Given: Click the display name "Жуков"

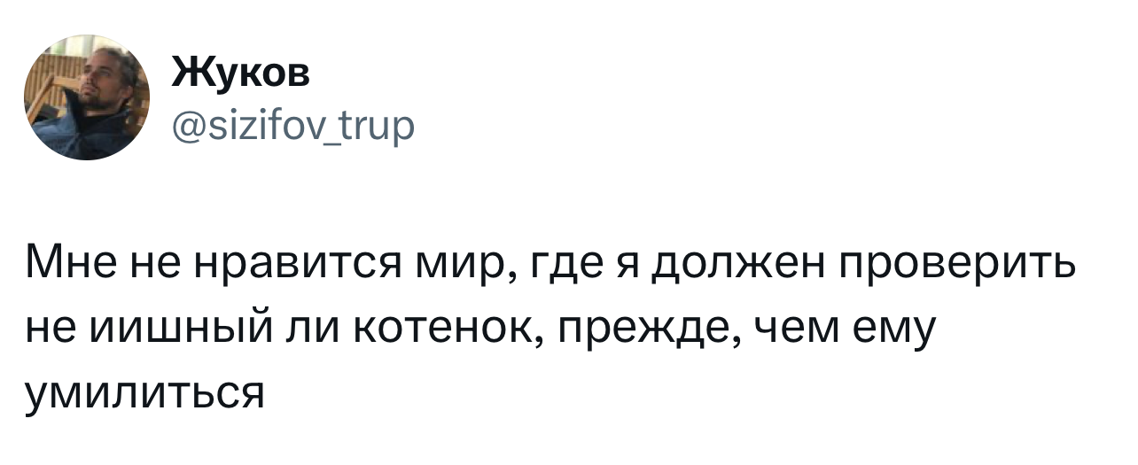Looking at the screenshot, I should coord(240,74).
